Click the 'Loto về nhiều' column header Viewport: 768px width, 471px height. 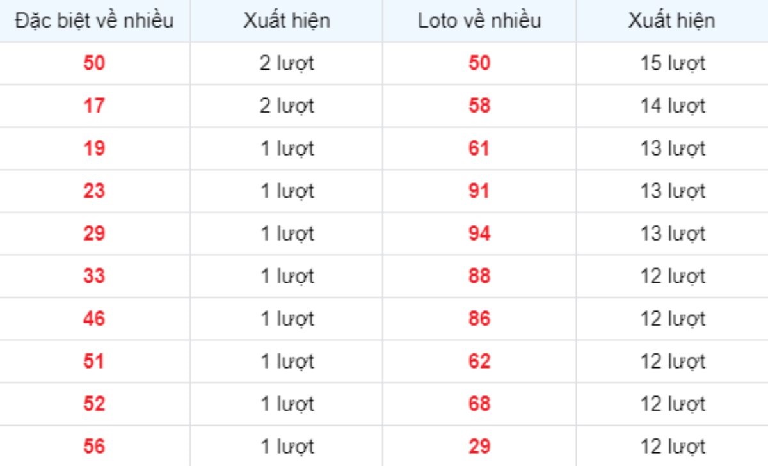tap(479, 20)
